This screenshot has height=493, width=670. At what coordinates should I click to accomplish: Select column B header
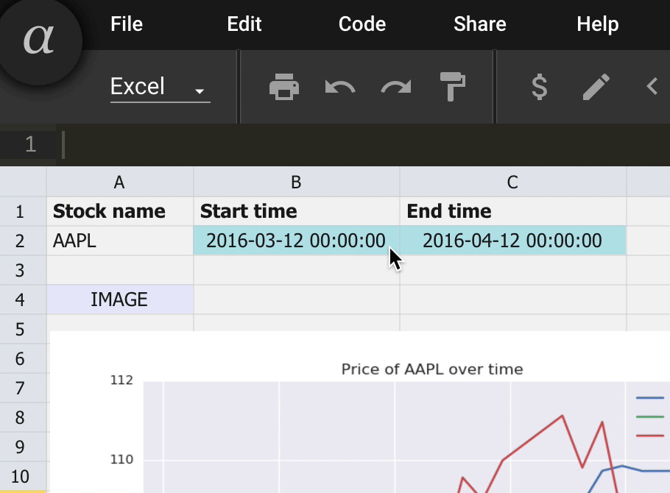click(x=297, y=182)
